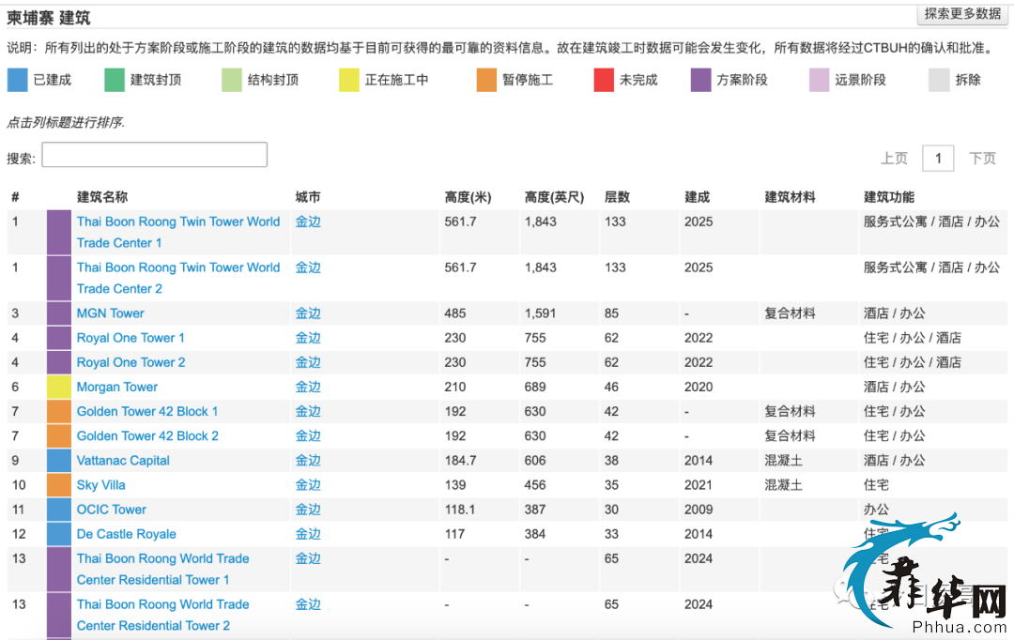1014x640 pixels.
Task: Click 金边 city link in Vattanac Capital row
Action: point(308,461)
